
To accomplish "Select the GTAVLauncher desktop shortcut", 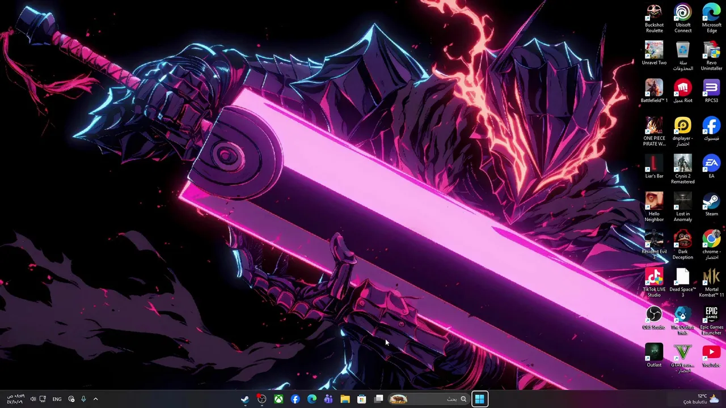I will coord(683,359).
